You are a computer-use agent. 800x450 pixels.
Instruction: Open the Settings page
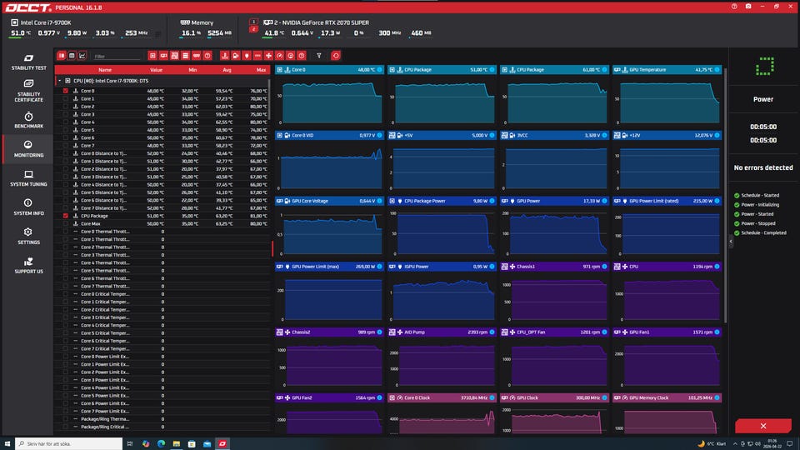point(28,235)
